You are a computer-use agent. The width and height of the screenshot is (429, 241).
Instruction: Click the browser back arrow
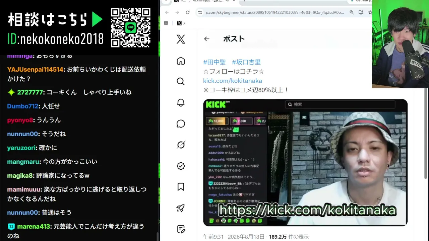pyautogui.click(x=167, y=12)
